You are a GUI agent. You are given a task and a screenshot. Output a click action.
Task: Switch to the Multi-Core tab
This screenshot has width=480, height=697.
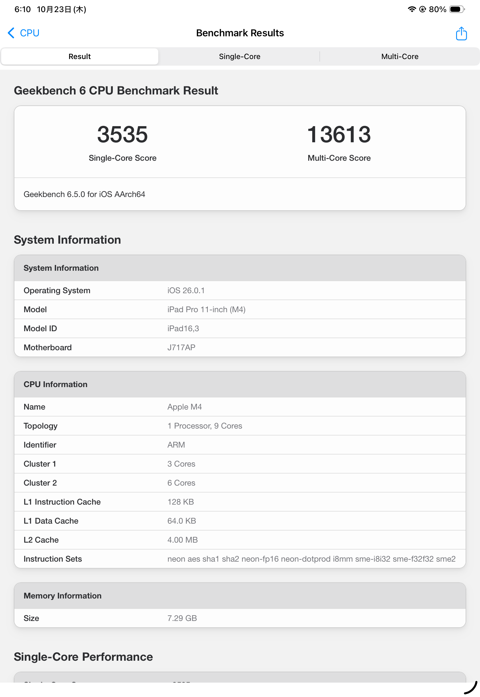click(399, 56)
